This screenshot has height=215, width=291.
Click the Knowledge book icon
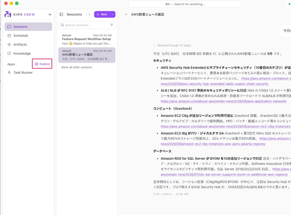tap(9, 54)
